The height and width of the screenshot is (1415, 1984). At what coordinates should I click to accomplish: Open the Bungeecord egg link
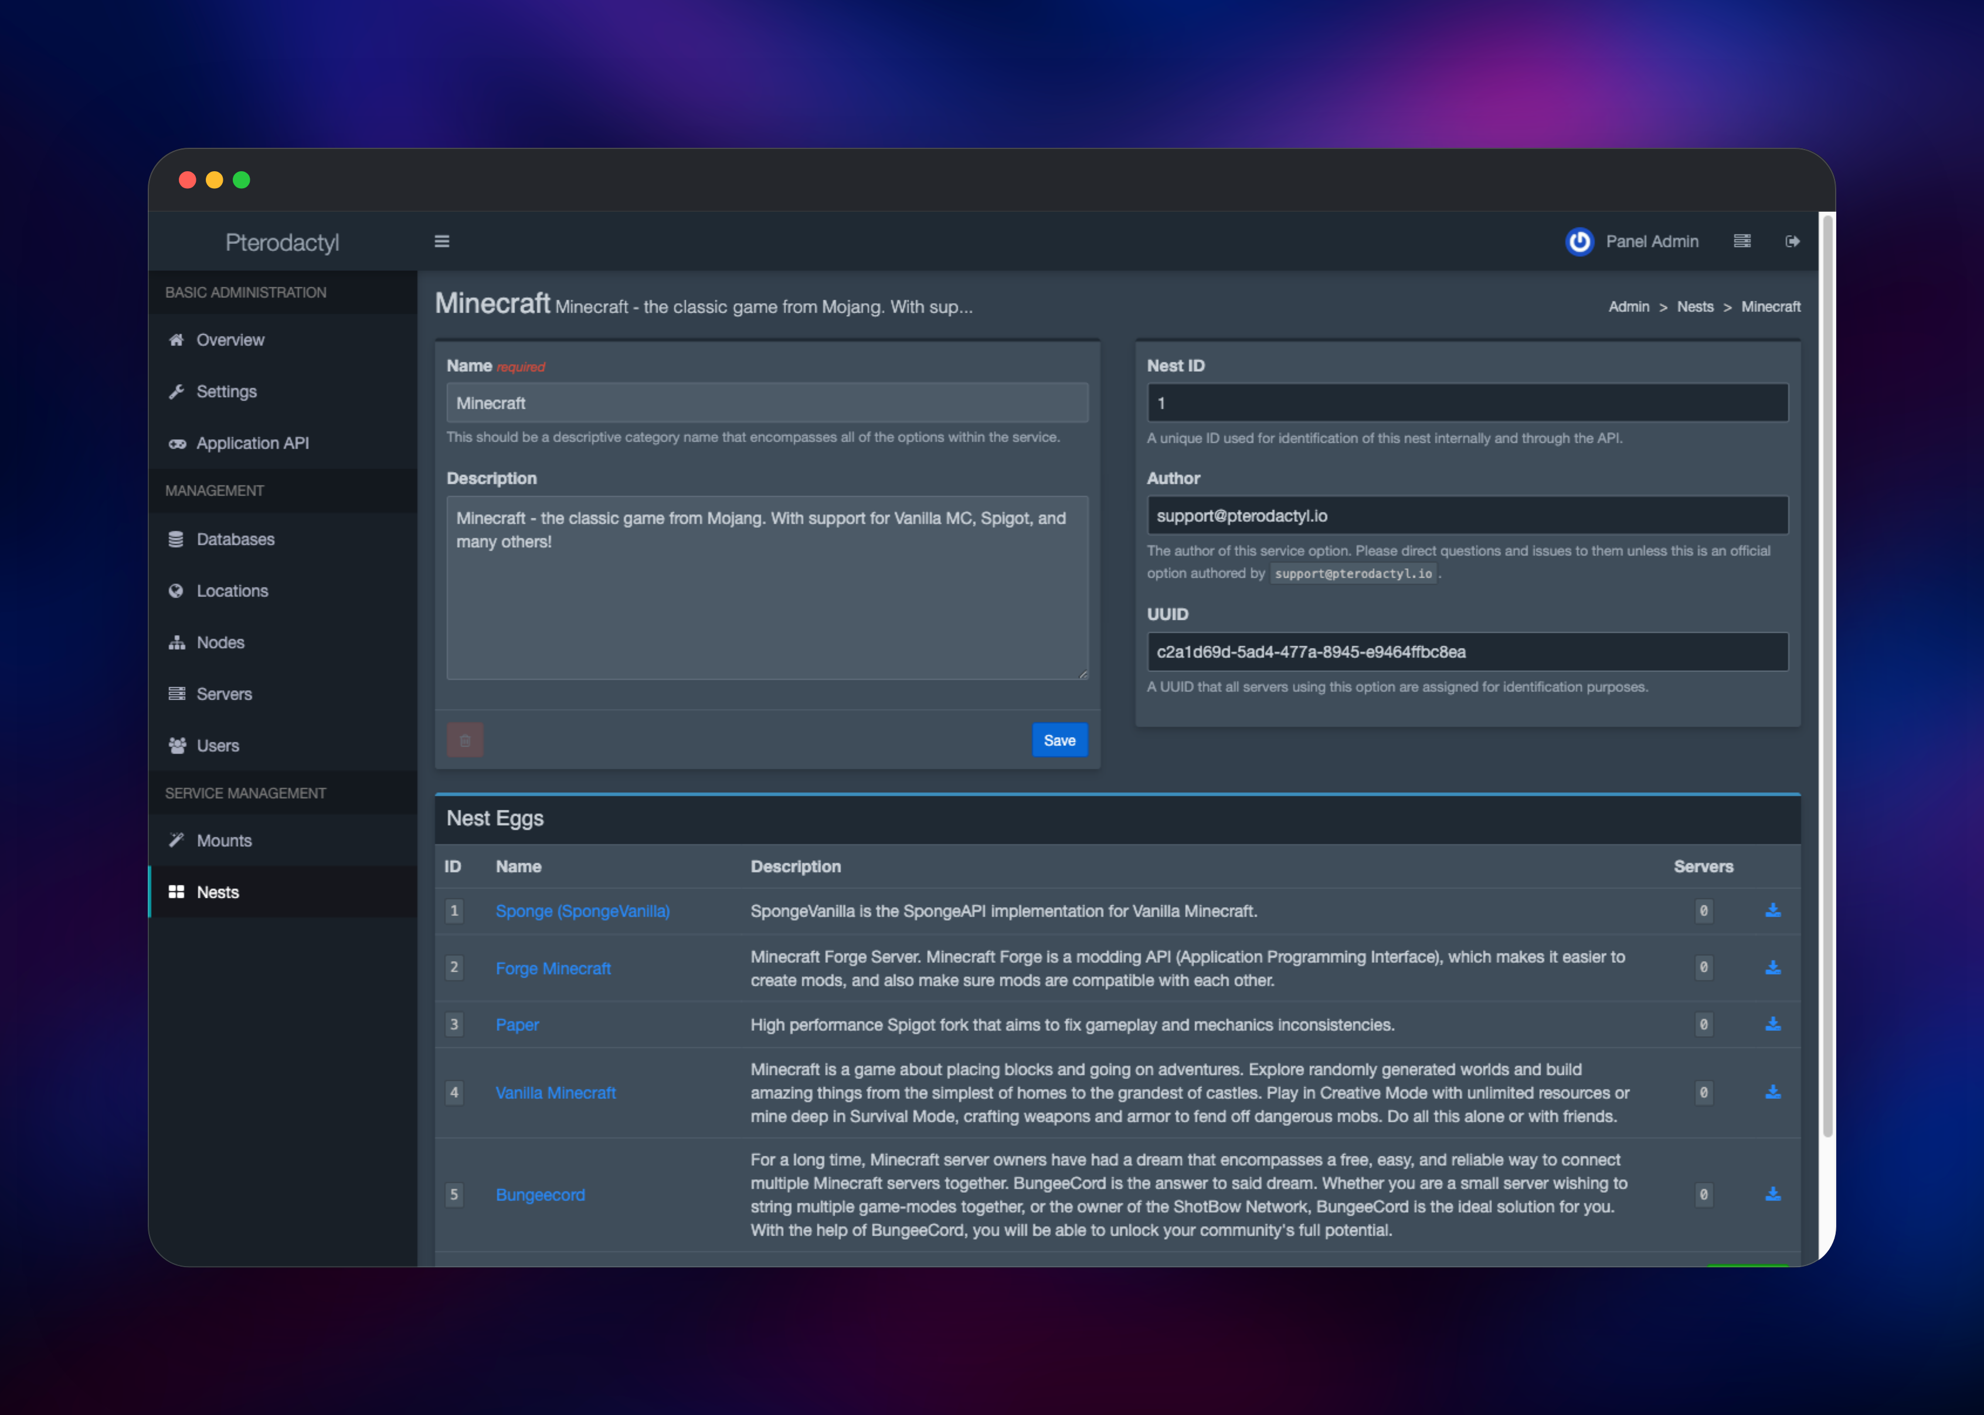pyautogui.click(x=540, y=1195)
